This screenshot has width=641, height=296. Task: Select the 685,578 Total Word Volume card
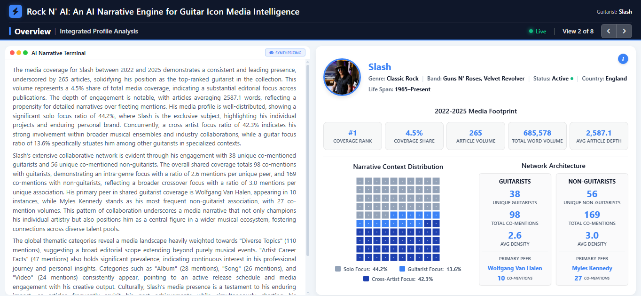point(537,136)
